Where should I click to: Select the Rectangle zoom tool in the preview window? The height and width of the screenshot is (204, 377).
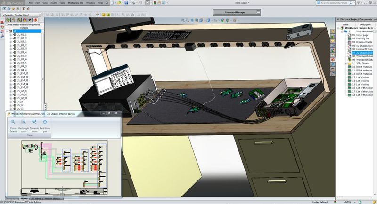[24, 126]
